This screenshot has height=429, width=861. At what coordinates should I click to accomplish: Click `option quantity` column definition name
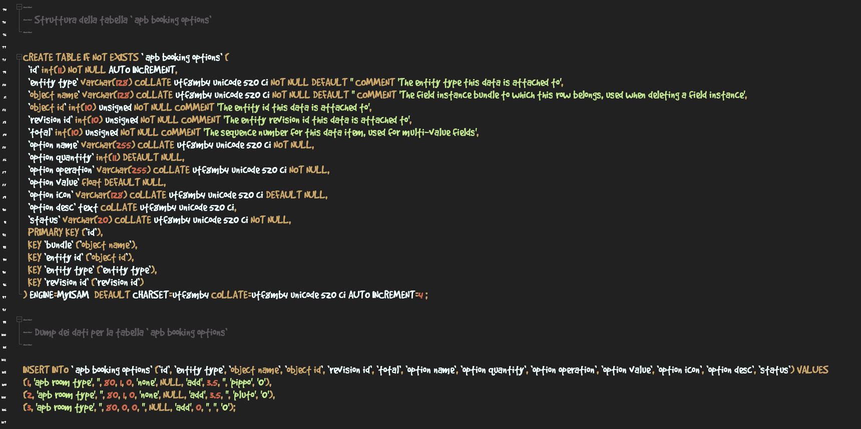61,157
